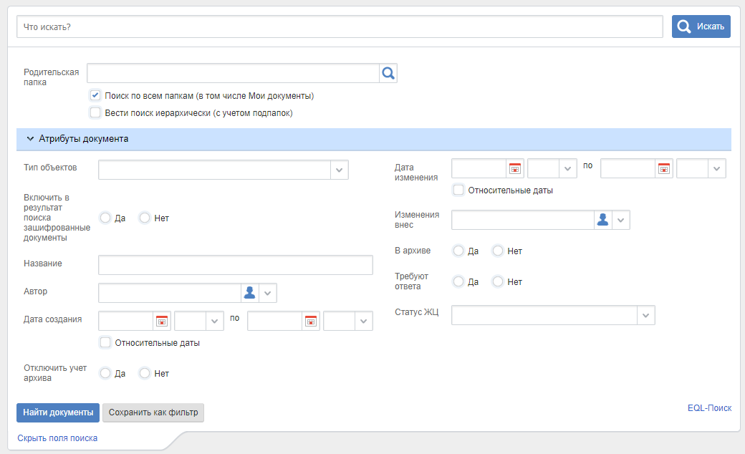Viewport: 745px width, 454px height.
Task: Open calendar for Дата создания start date
Action: [162, 321]
